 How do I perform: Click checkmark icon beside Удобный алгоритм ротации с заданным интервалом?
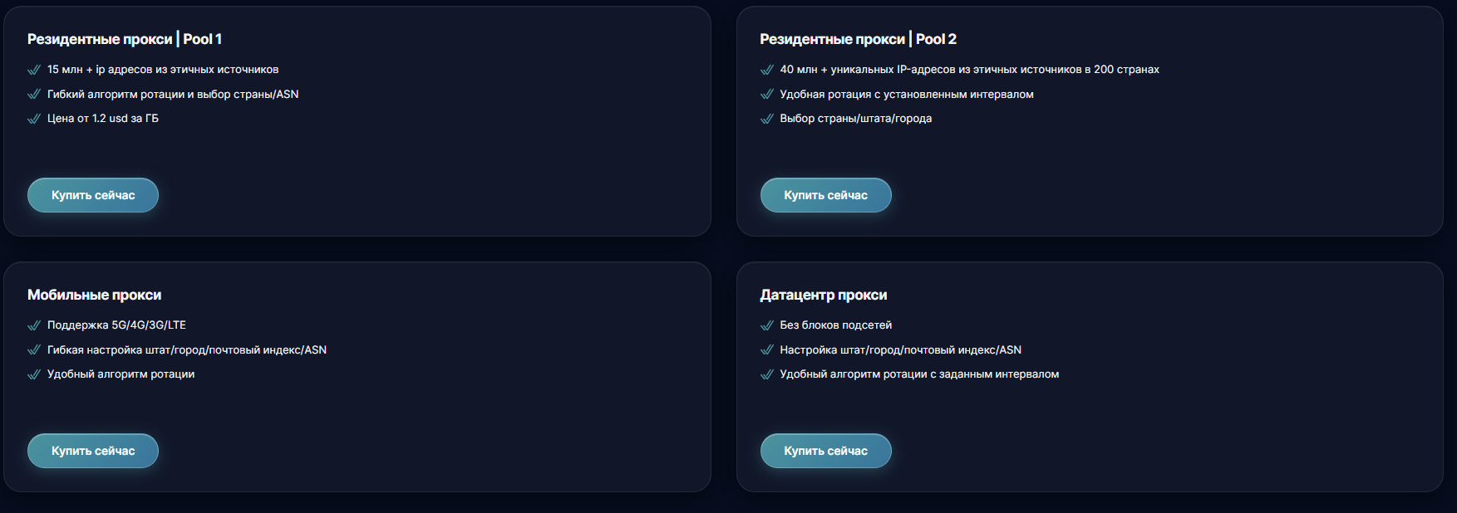tap(767, 374)
